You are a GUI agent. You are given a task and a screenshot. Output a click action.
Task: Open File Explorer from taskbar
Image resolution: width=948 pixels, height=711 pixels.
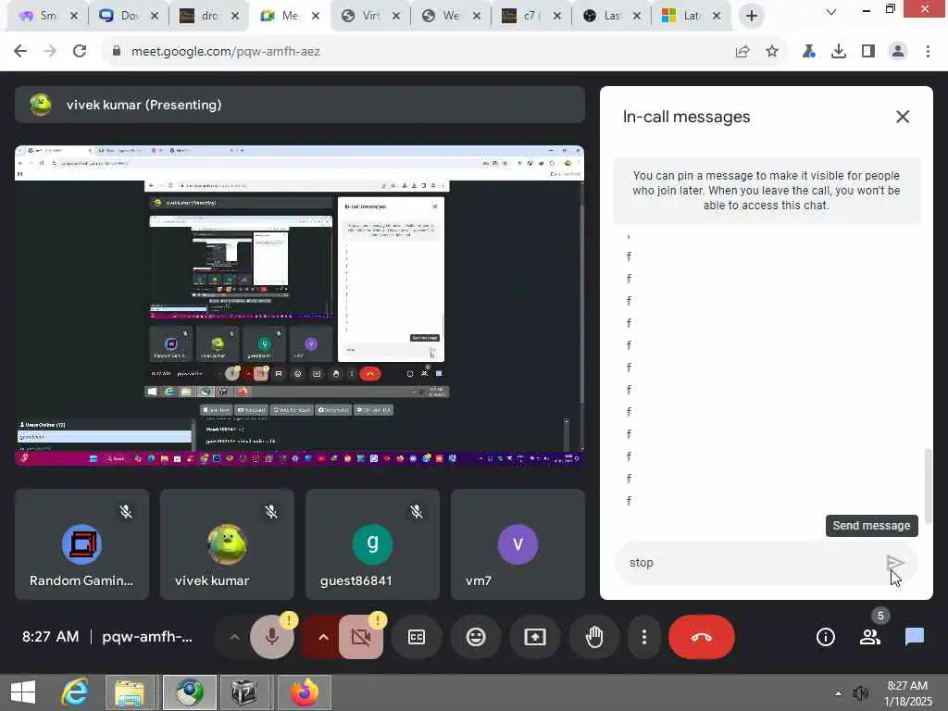point(130,692)
